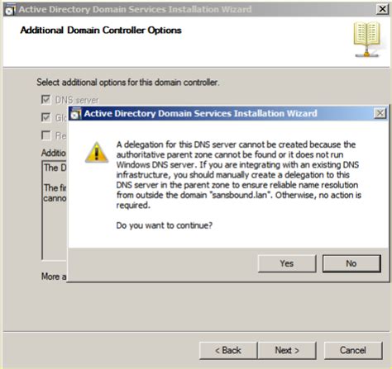
Task: Toggle the DNS server checkbox
Action: click(46, 100)
